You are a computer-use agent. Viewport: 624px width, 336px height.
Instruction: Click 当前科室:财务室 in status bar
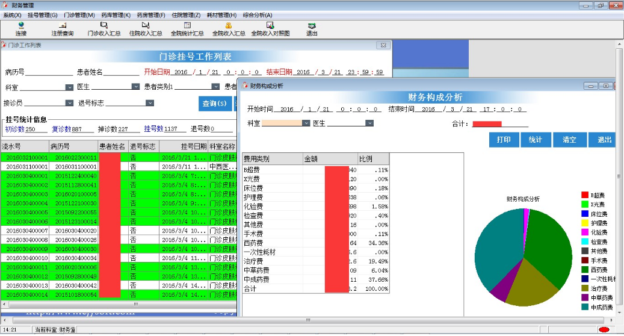point(55,329)
